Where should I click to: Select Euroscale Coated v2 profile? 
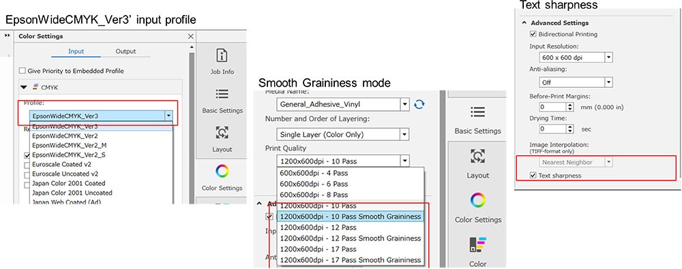pos(101,164)
